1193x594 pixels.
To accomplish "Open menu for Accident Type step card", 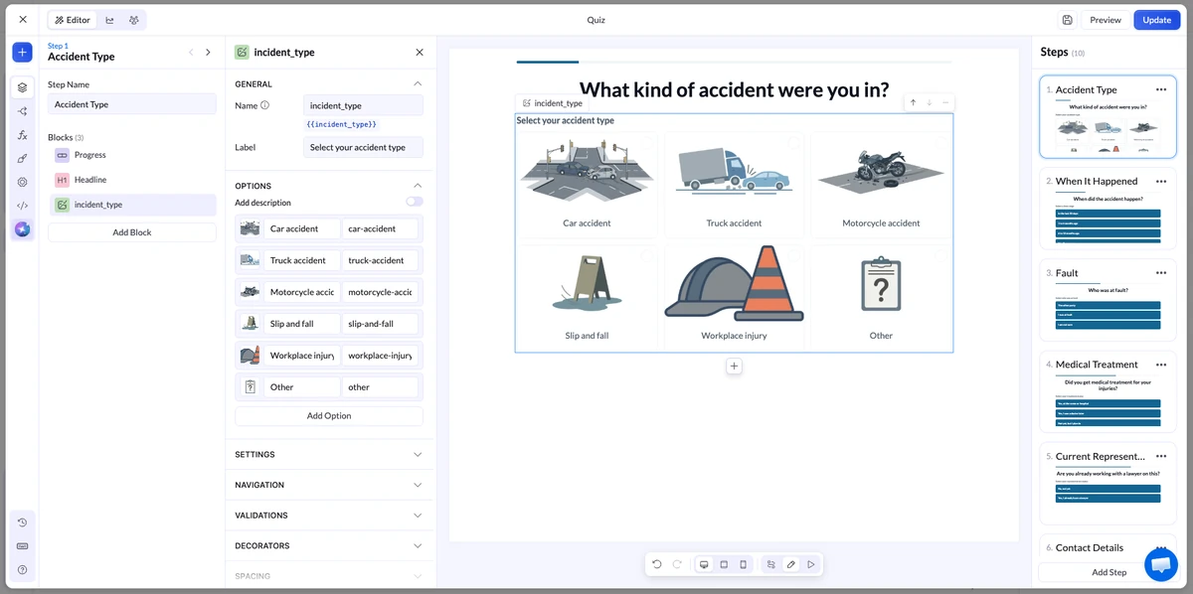I will (1161, 89).
